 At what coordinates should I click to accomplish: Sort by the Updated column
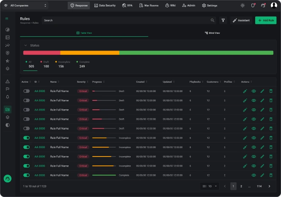click(168, 82)
